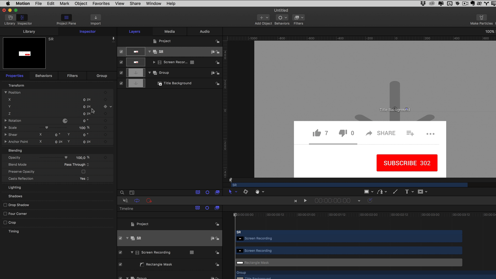
Task: Collapse the SR group in Layers
Action: [x=150, y=52]
